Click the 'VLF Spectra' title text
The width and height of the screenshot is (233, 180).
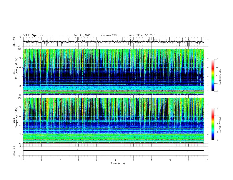(33, 35)
